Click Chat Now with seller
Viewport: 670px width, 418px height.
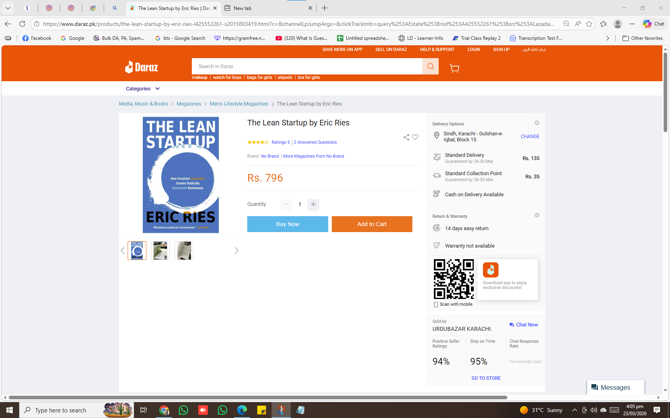[x=524, y=325]
